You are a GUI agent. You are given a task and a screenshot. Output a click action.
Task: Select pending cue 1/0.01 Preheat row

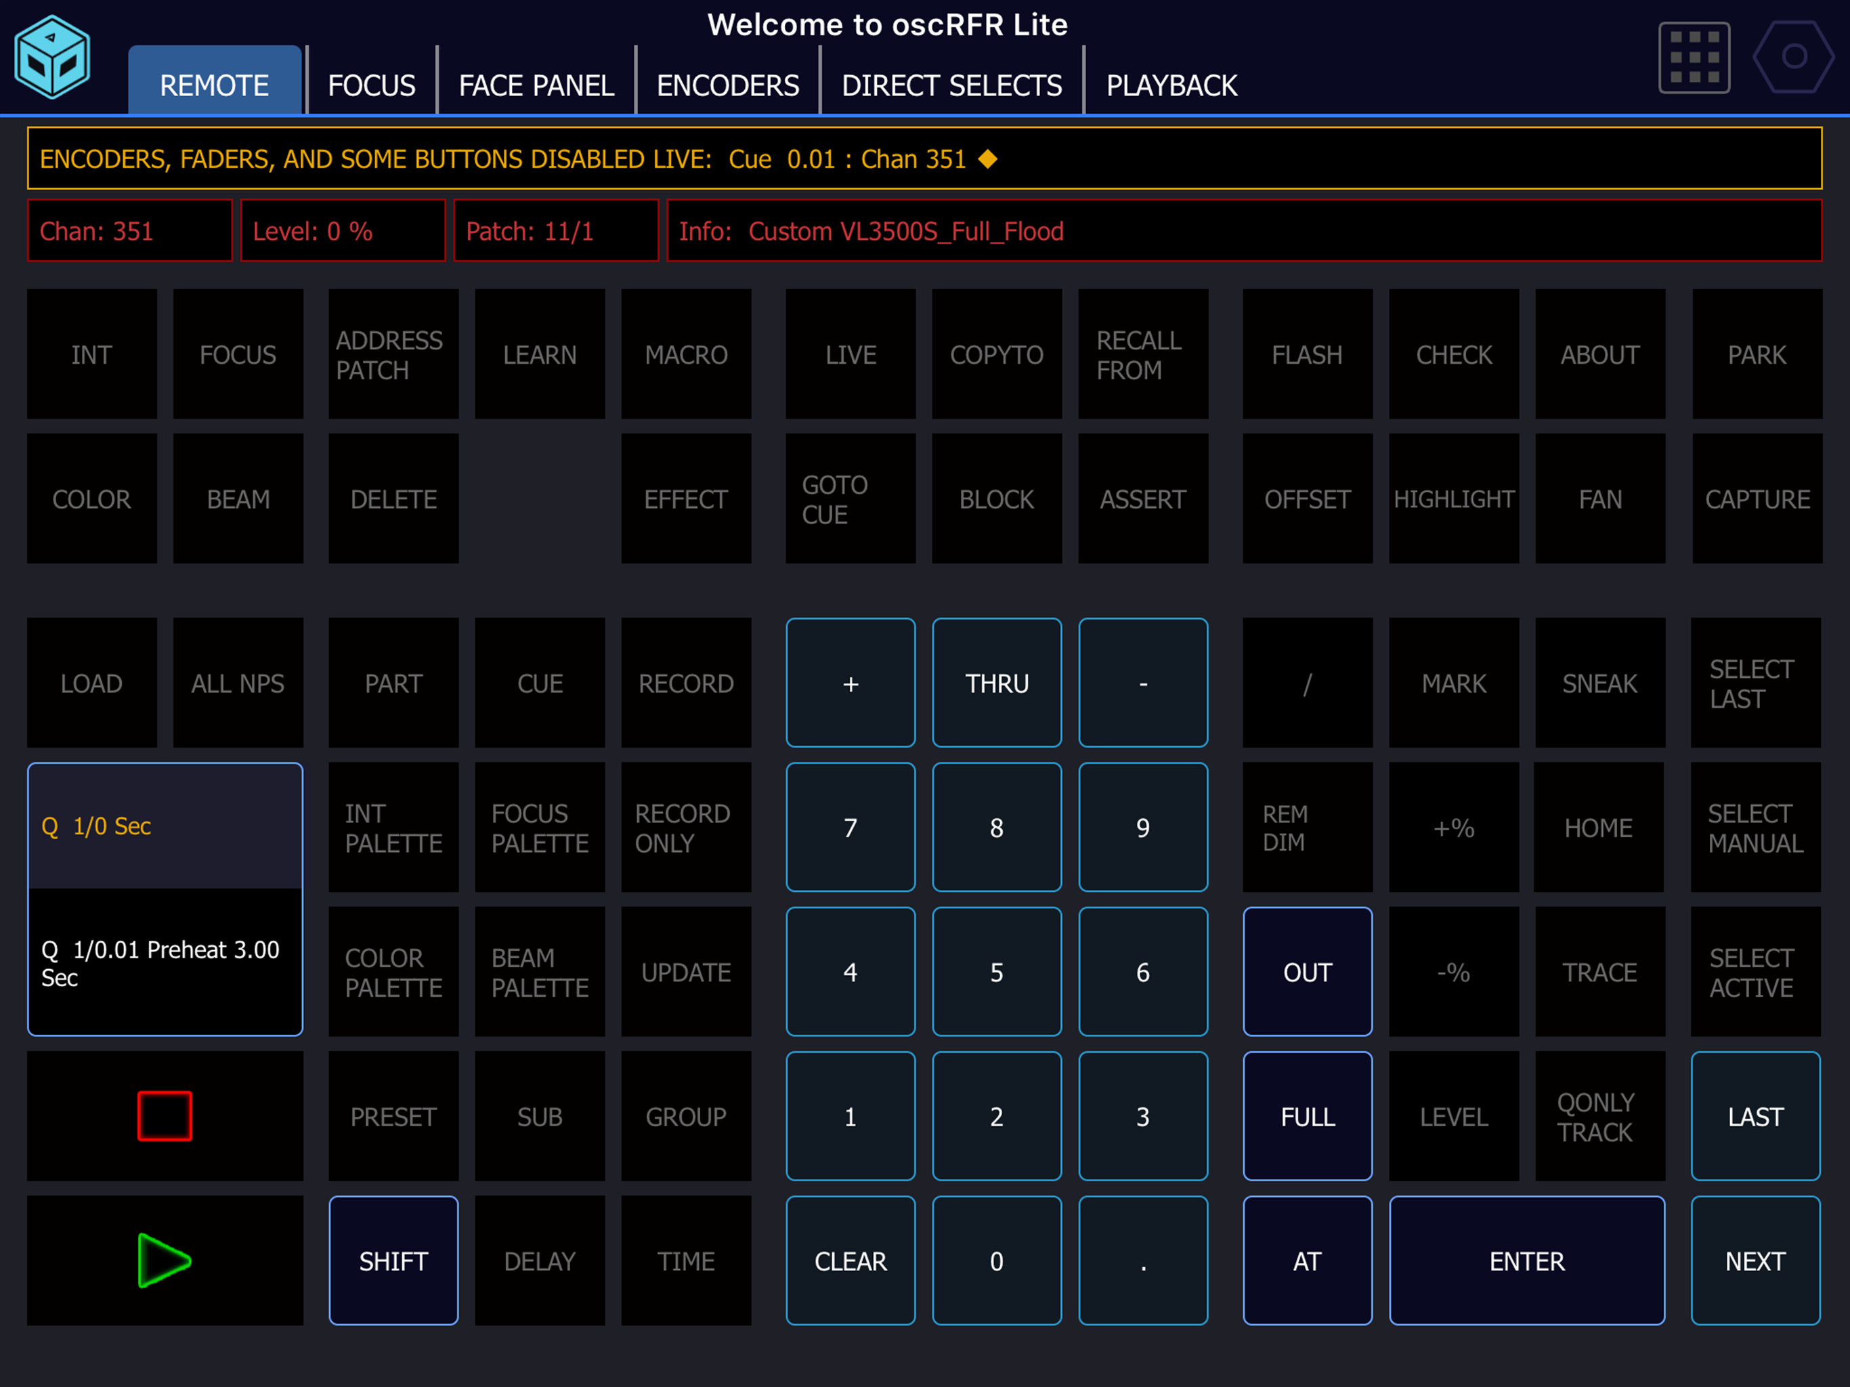tap(165, 962)
